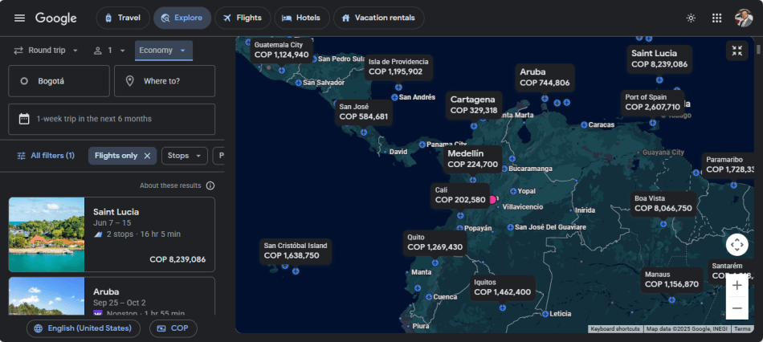Open the main hamburger menu
The image size is (763, 342).
point(19,18)
